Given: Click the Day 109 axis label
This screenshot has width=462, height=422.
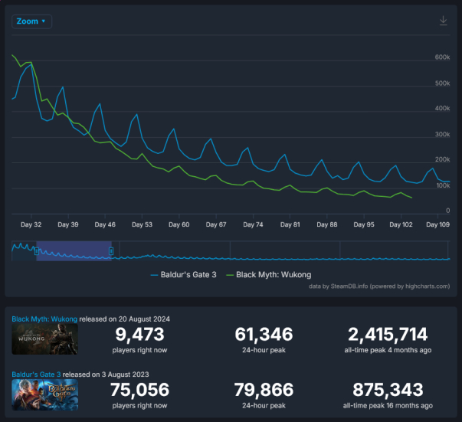Looking at the screenshot, I should point(437,224).
